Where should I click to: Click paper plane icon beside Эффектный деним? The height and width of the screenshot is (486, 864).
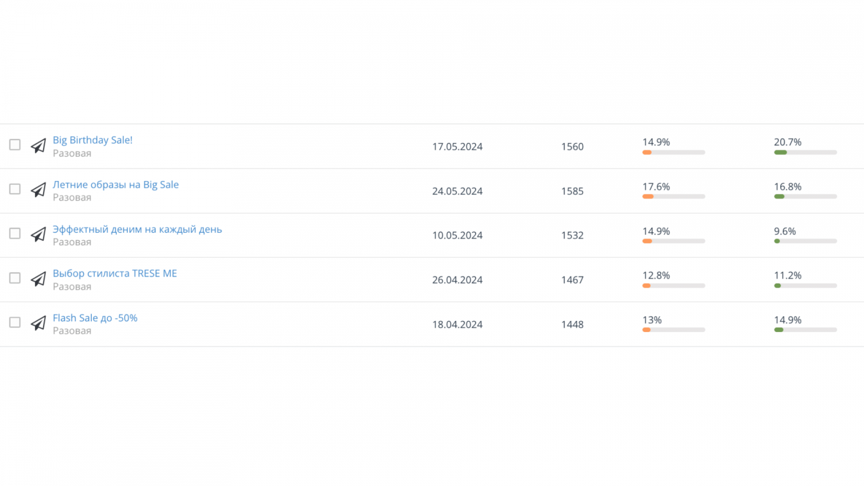point(38,235)
